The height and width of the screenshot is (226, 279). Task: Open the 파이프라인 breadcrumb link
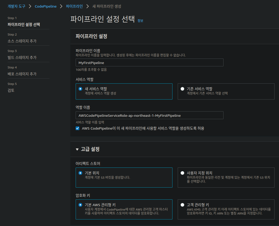pos(74,6)
